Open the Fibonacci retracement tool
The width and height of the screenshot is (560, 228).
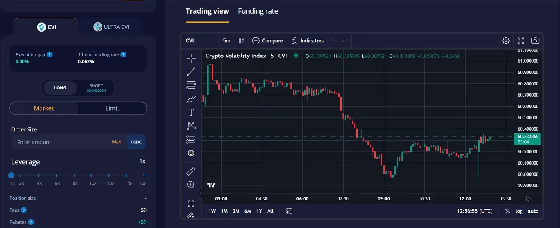[191, 85]
